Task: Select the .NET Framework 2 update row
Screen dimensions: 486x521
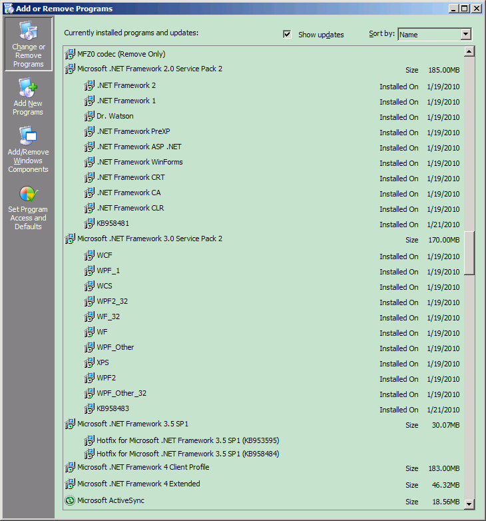Action: tap(272, 86)
